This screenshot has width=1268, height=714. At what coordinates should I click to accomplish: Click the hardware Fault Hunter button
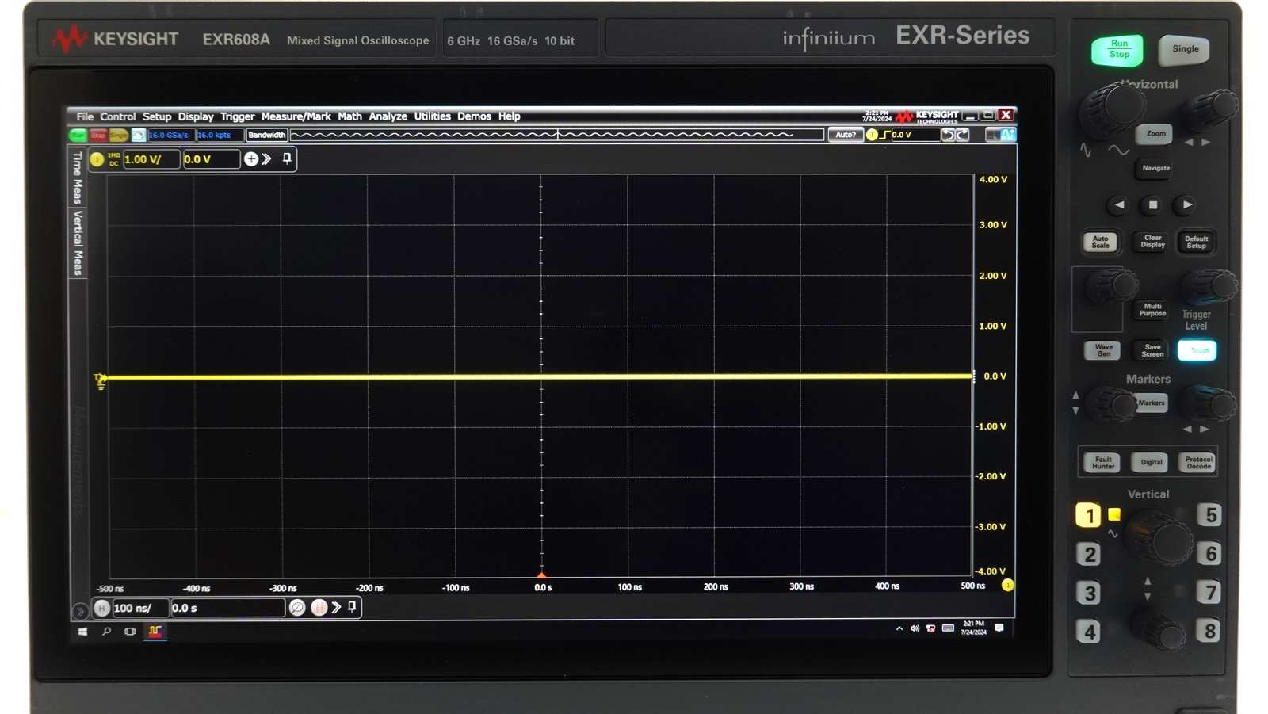(1103, 463)
